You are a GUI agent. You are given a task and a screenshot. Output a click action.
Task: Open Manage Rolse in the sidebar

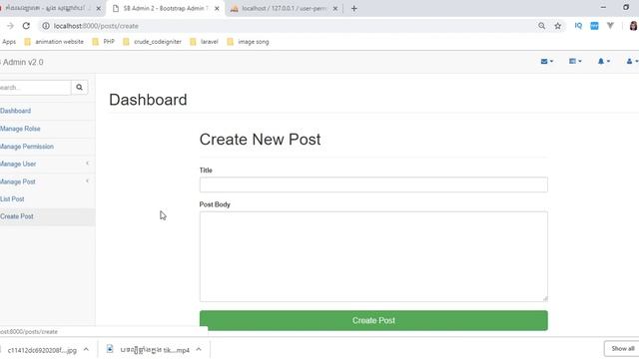tap(20, 129)
